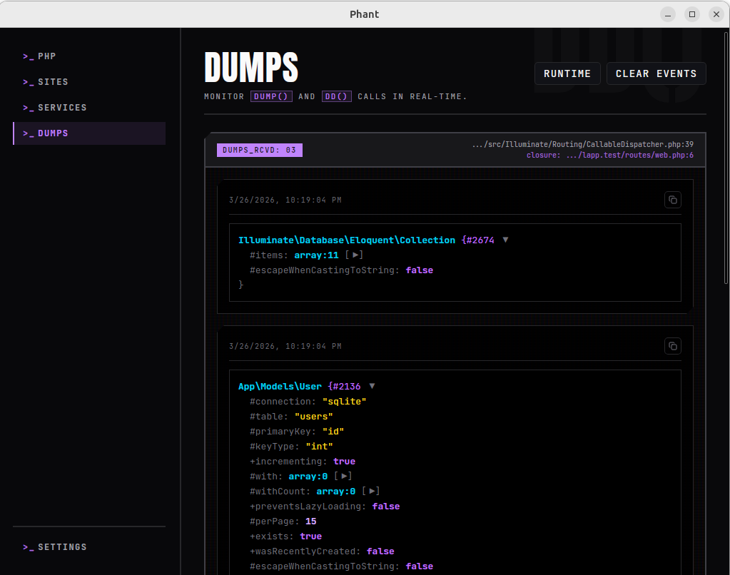The image size is (730, 575).
Task: Click the +preventsLazyLoading false value
Action: 386,506
